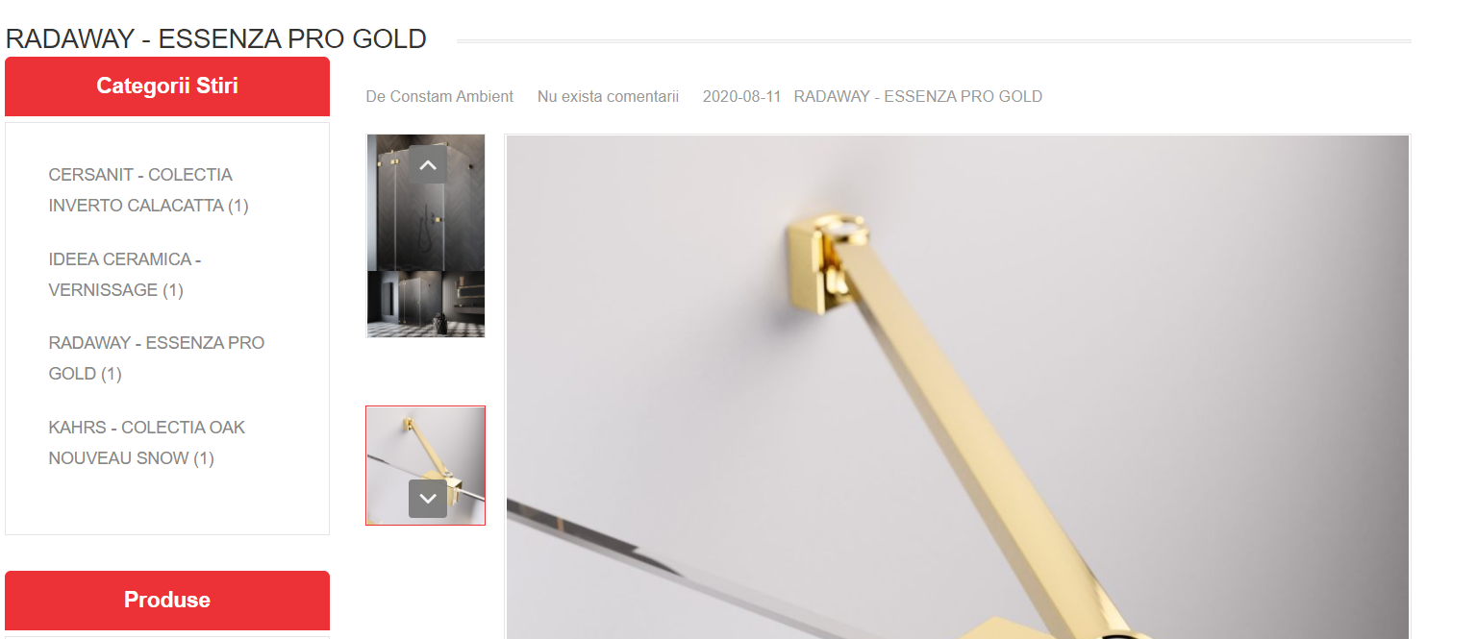Open CERSANIT - COLECTIA INVERTO CALACATTA category
Viewport: 1477px width, 639px height.
click(x=149, y=190)
